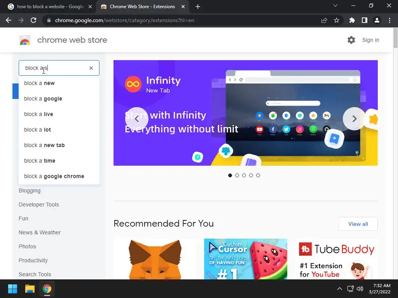Select the third carousel dot
The image size is (398, 298).
pos(244,175)
